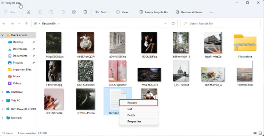Click the Share icon in toolbar

[x=74, y=12]
